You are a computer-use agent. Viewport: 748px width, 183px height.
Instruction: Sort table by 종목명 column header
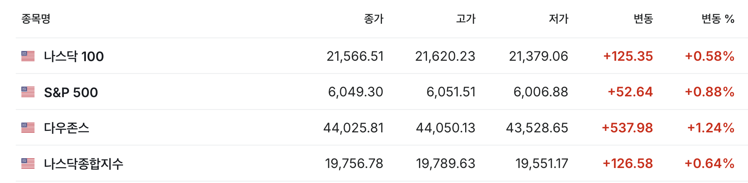(36, 18)
